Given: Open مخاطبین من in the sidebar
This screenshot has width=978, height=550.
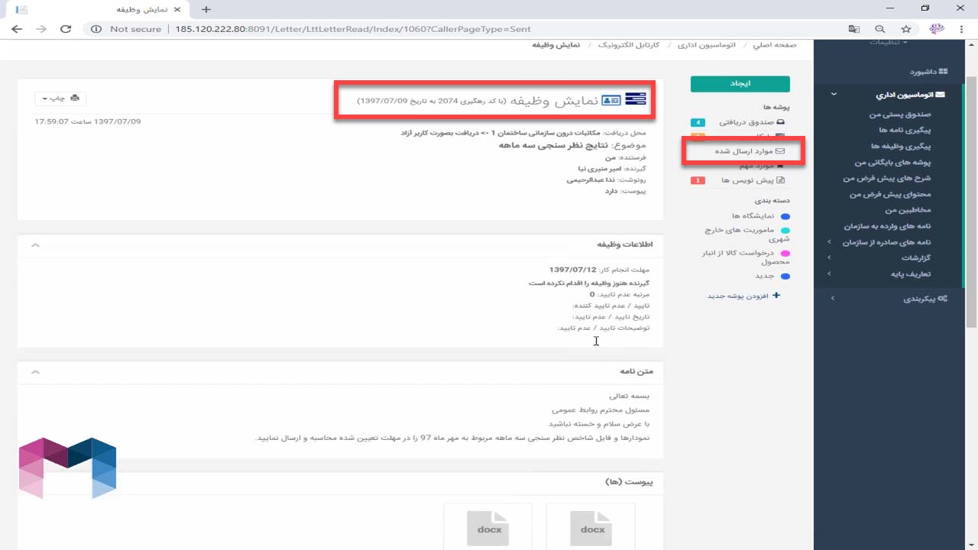Looking at the screenshot, I should point(908,210).
